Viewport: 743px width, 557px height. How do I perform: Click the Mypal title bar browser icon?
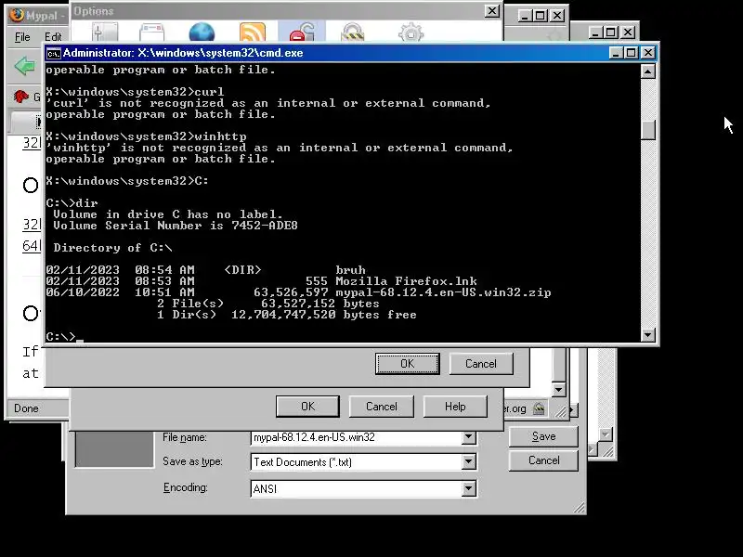(x=17, y=15)
